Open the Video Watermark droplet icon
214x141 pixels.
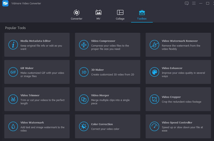[x=13, y=126]
